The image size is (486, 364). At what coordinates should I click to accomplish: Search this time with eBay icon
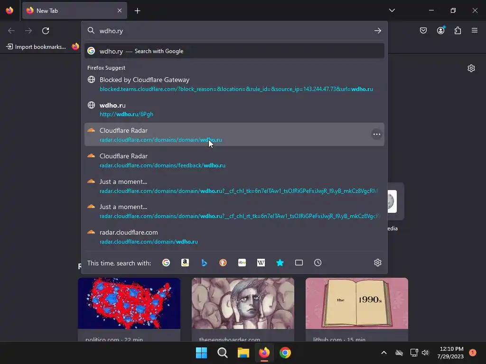[242, 263]
